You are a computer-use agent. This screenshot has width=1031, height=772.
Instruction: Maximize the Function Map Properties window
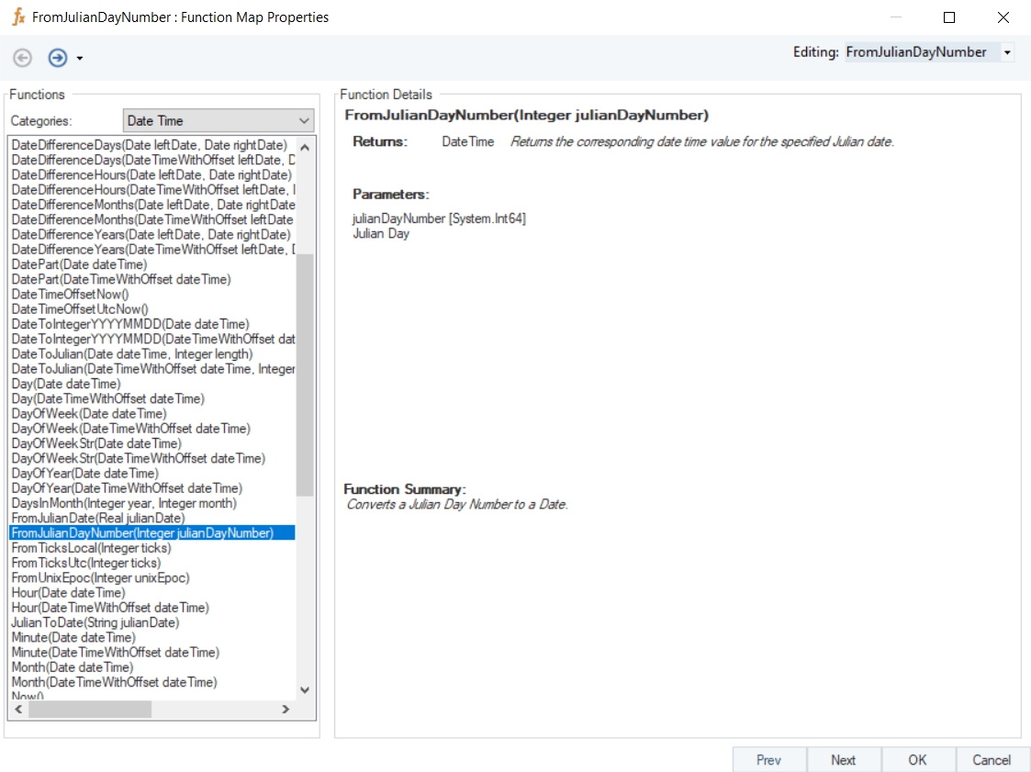pos(949,17)
